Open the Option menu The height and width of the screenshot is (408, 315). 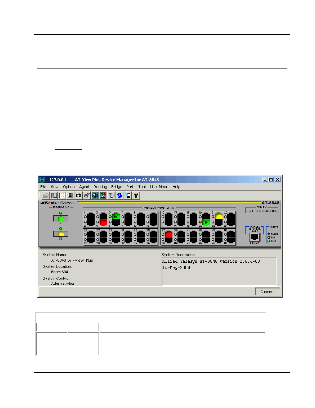pyautogui.click(x=69, y=187)
